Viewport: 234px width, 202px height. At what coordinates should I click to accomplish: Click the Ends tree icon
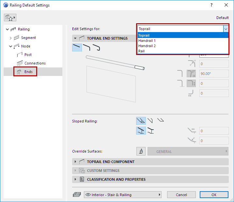point(19,72)
